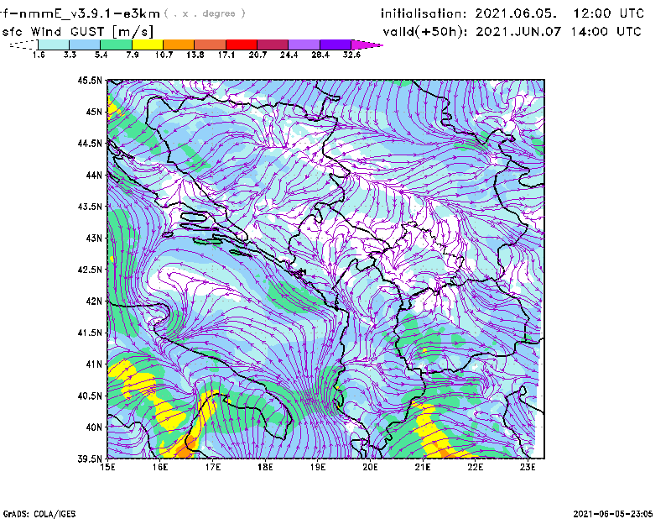Click the dashed white arrow legend start
This screenshot has width=671, height=519.
click(x=23, y=45)
